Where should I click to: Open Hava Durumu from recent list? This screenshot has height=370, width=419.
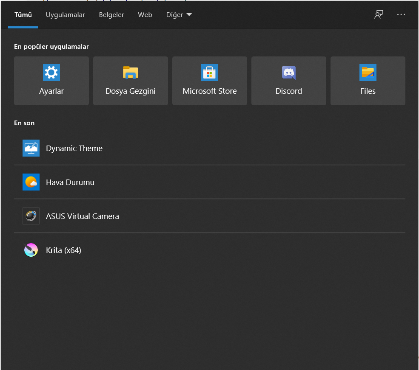pyautogui.click(x=209, y=182)
